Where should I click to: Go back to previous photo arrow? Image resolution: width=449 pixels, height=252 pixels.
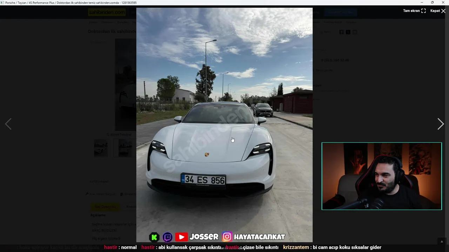pyautogui.click(x=8, y=124)
